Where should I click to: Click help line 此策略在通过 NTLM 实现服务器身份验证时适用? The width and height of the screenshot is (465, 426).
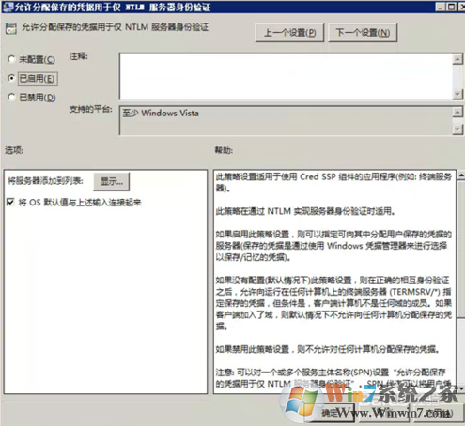pos(305,211)
